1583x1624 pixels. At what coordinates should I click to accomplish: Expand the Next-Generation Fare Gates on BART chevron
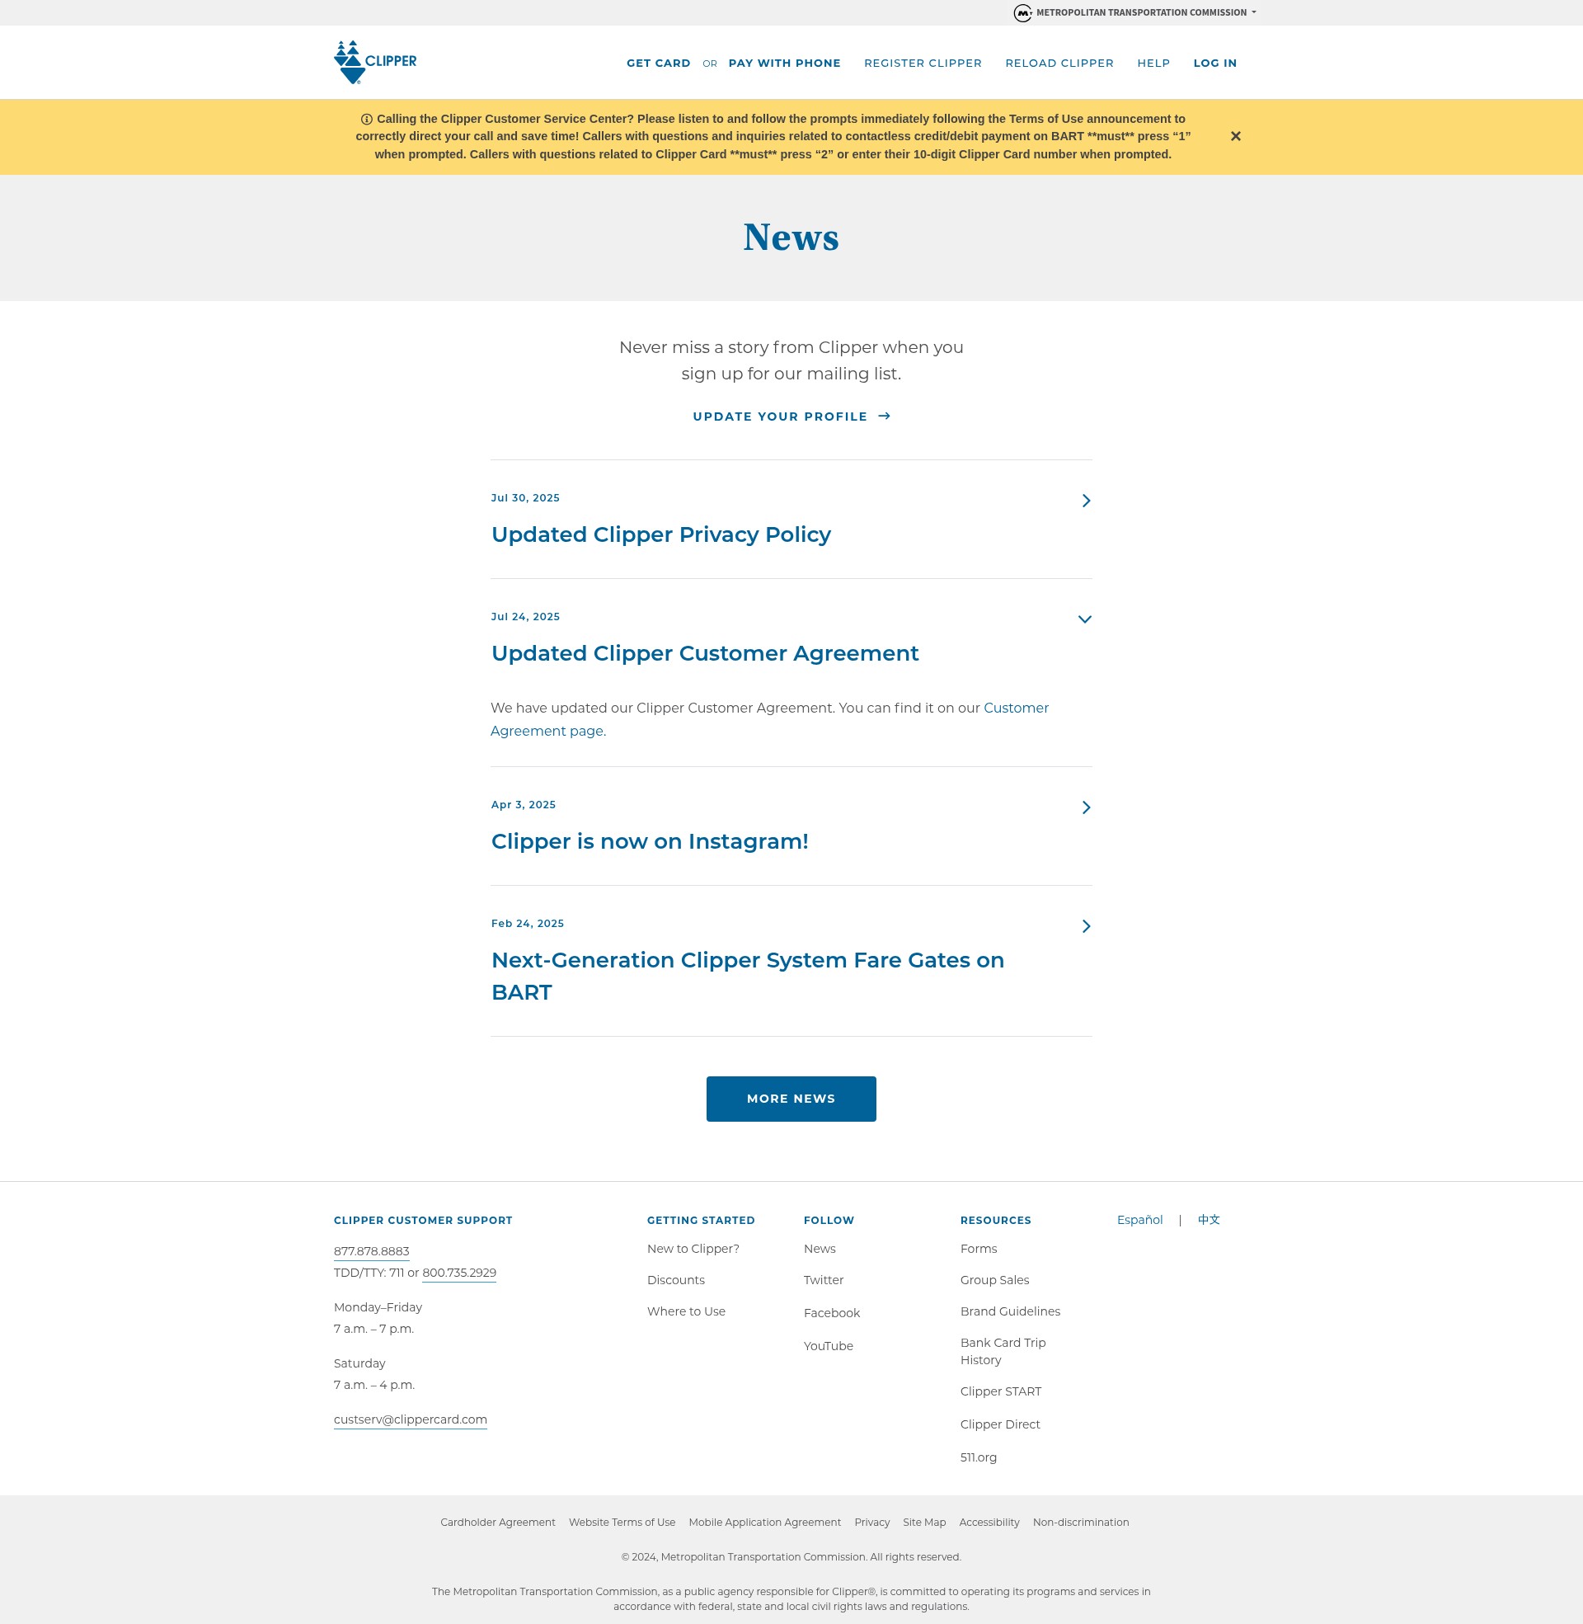point(1086,926)
